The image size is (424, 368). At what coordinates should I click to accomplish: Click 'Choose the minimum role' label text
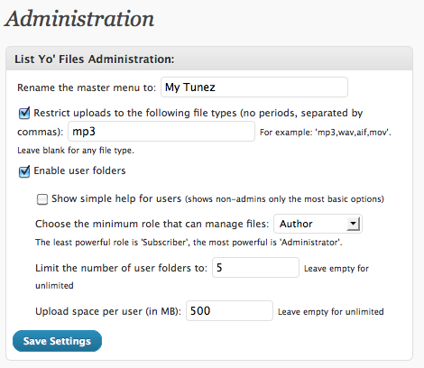(x=152, y=224)
